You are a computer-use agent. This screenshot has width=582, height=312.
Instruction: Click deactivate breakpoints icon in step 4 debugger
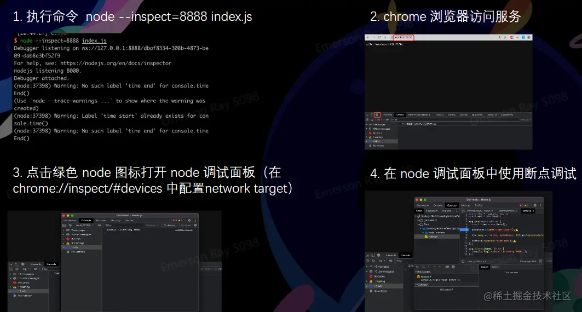point(447,267)
